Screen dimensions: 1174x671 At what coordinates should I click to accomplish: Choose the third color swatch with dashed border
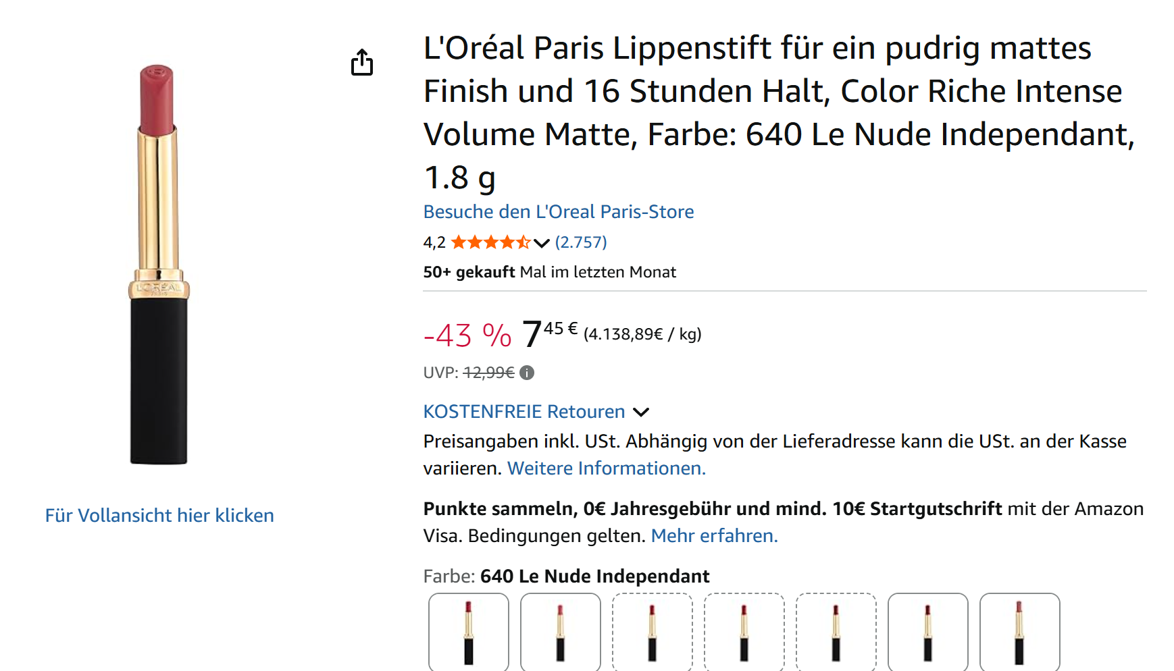(653, 632)
